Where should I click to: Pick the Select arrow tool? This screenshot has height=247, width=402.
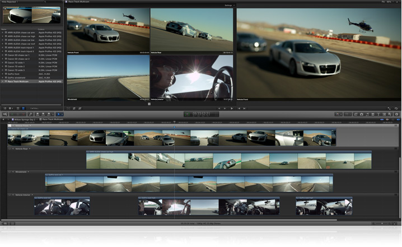point(59,114)
